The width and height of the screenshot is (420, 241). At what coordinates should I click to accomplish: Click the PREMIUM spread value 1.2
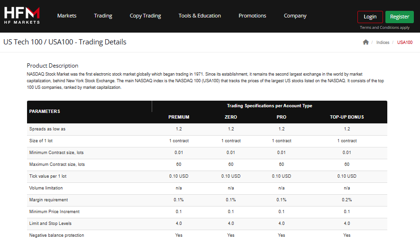click(179, 129)
